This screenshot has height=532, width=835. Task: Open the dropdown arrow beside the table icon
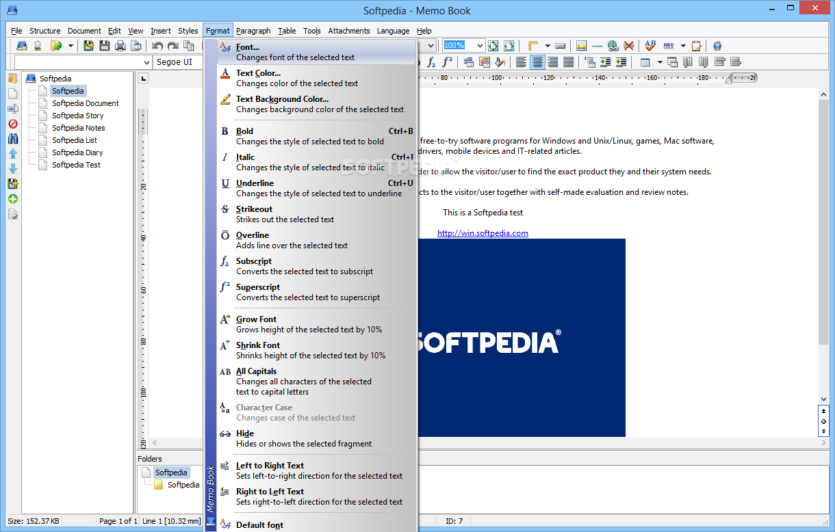pyautogui.click(x=660, y=62)
